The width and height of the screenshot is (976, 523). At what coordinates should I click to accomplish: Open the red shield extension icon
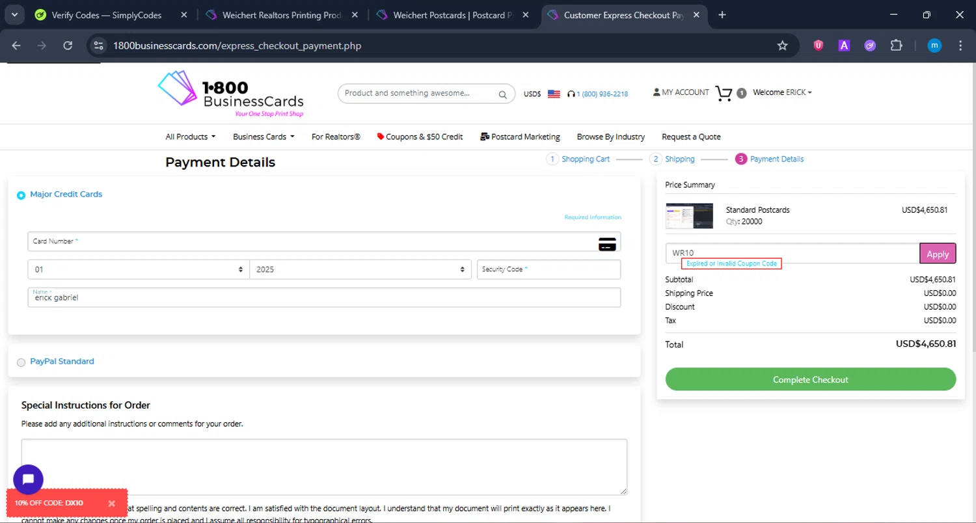point(819,46)
